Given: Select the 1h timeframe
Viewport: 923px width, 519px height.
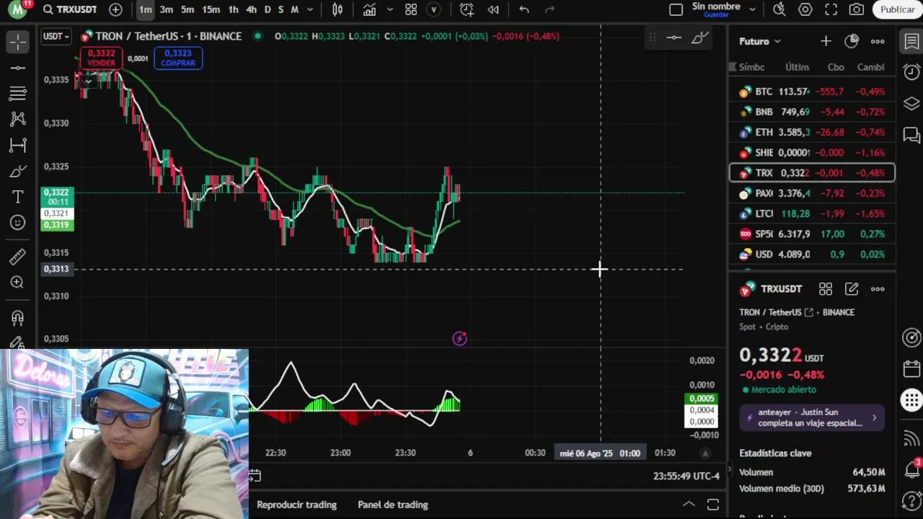Looking at the screenshot, I should (233, 9).
